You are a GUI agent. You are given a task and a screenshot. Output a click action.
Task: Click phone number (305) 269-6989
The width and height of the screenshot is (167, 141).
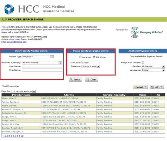pyautogui.click(x=142, y=98)
